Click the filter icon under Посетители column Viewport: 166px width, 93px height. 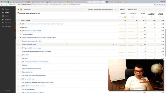131,17
